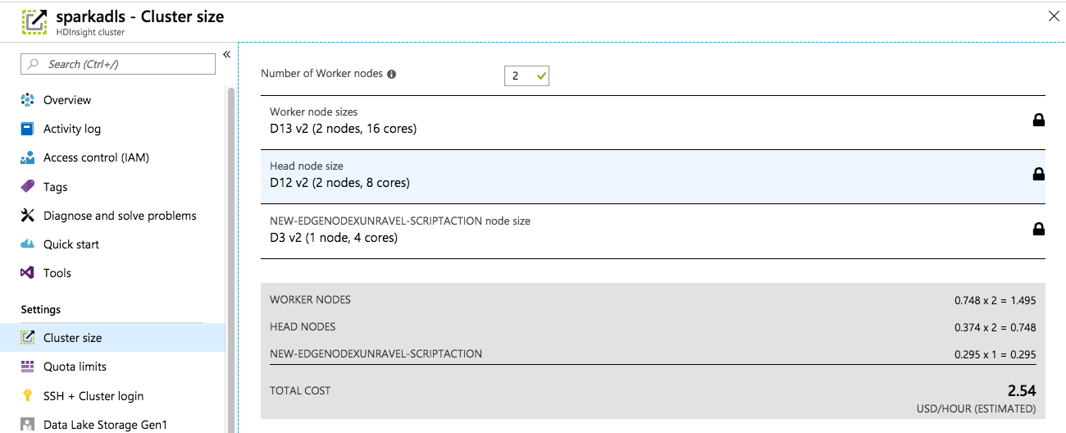This screenshot has width=1066, height=433.
Task: Click the Activity log icon
Action: tap(28, 129)
